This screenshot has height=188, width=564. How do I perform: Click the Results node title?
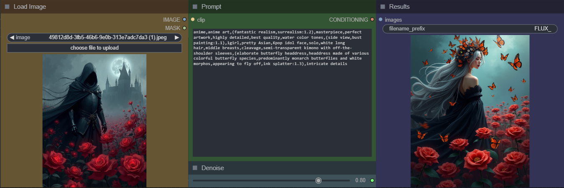coord(399,7)
